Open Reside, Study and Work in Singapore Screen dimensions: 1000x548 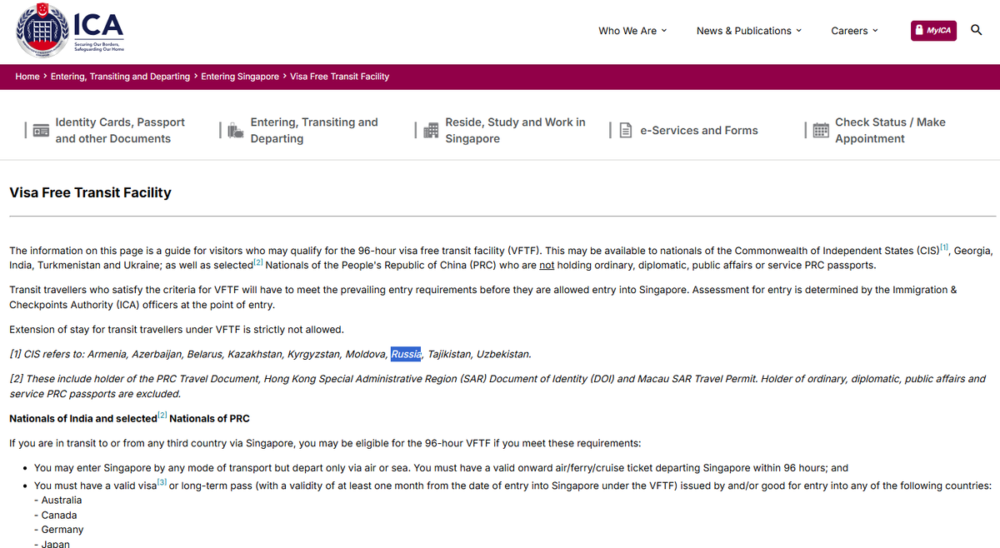515,131
